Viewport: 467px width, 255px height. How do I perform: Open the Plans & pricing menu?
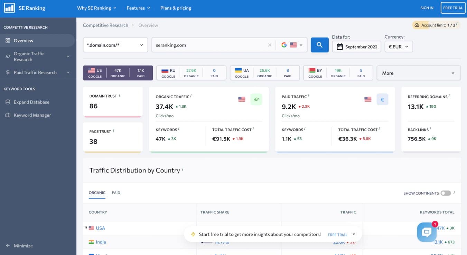(176, 8)
